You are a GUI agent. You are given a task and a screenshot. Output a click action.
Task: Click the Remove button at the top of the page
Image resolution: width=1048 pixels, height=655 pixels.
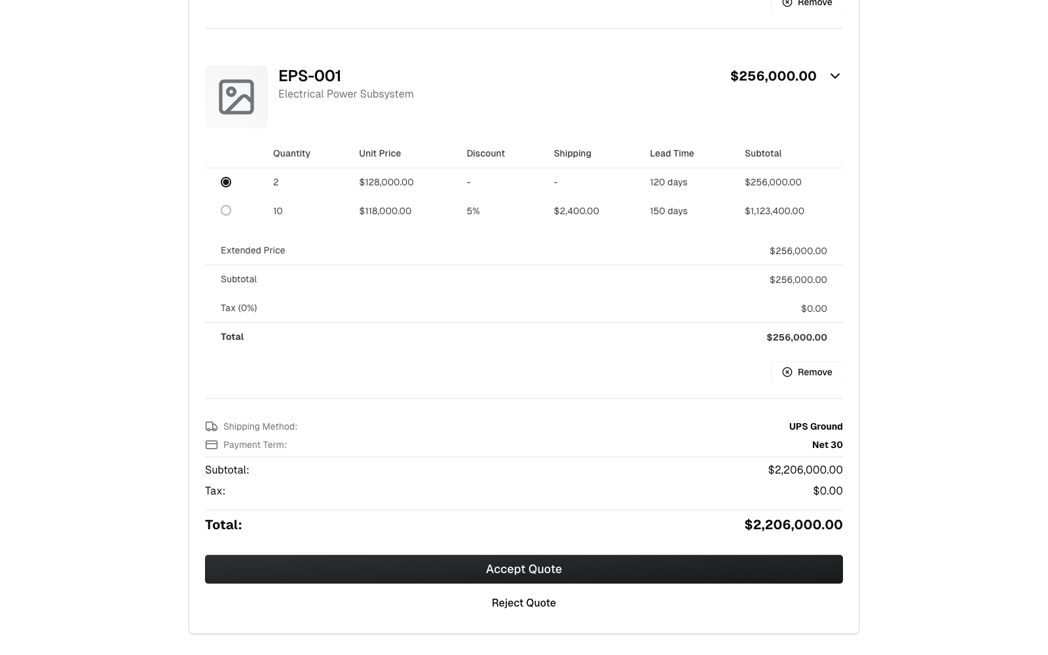(x=807, y=4)
